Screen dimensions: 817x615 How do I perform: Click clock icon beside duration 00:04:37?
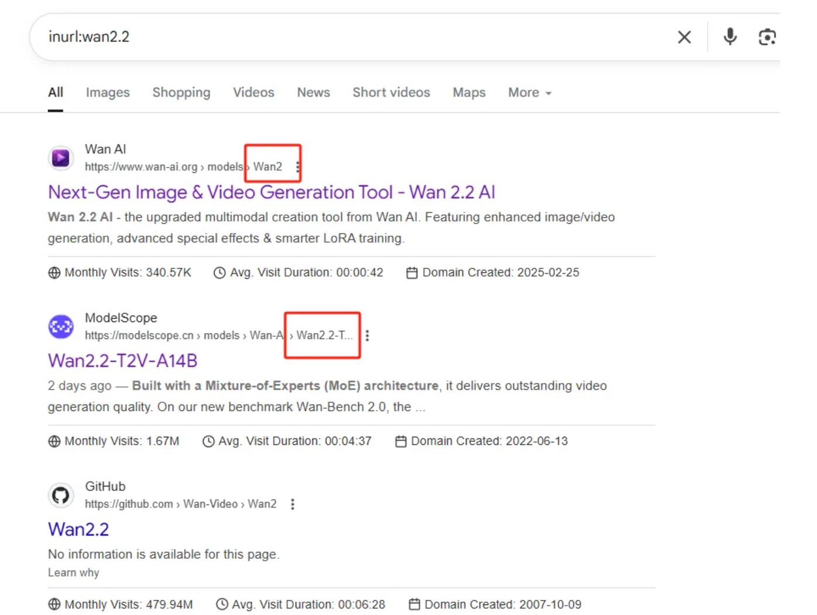(x=208, y=441)
